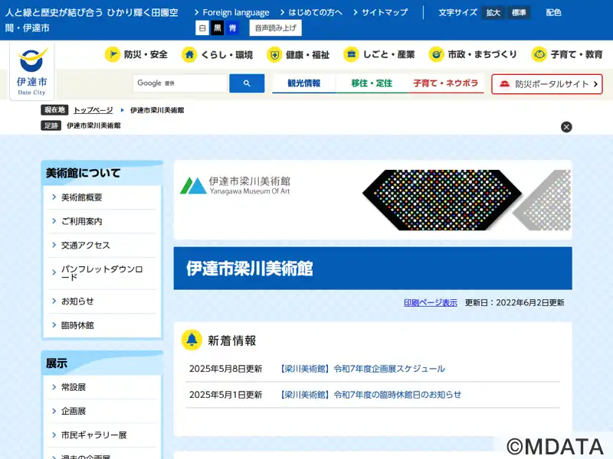Viewport: 613px width, 459px height.
Task: Switch to 子育て・ネウボラ tab
Action: (446, 83)
